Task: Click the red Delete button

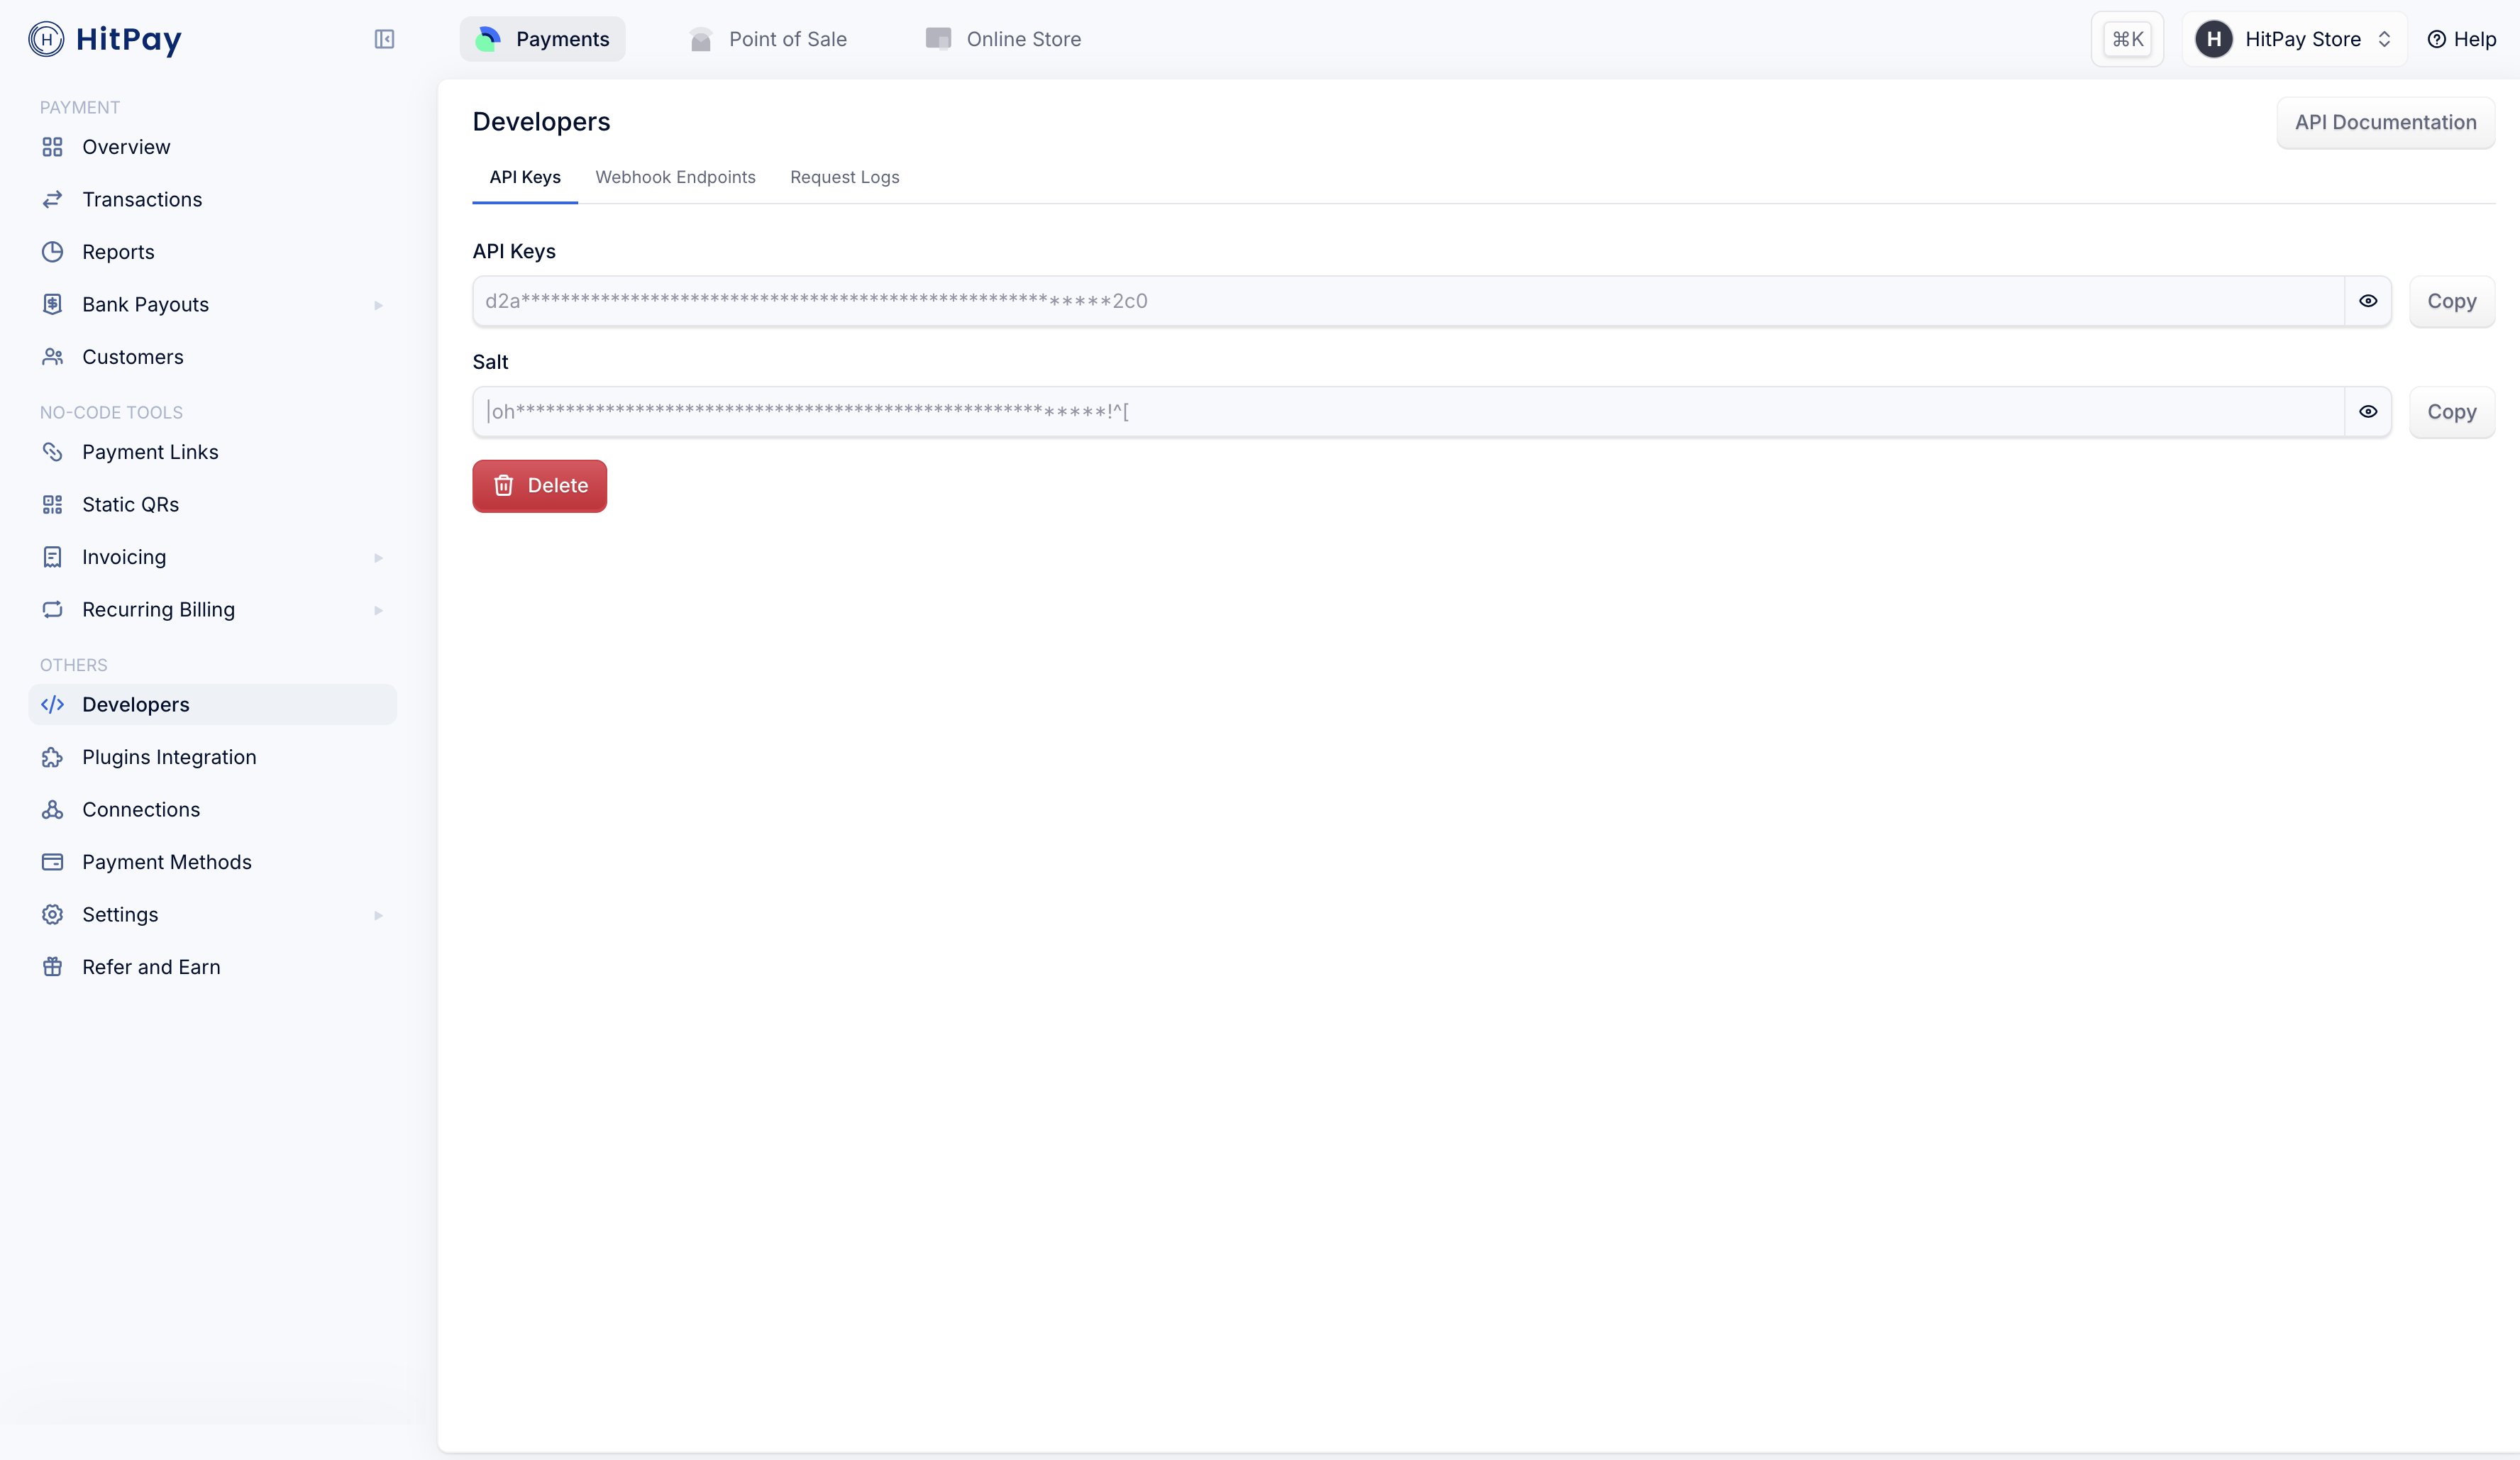Action: (540, 486)
